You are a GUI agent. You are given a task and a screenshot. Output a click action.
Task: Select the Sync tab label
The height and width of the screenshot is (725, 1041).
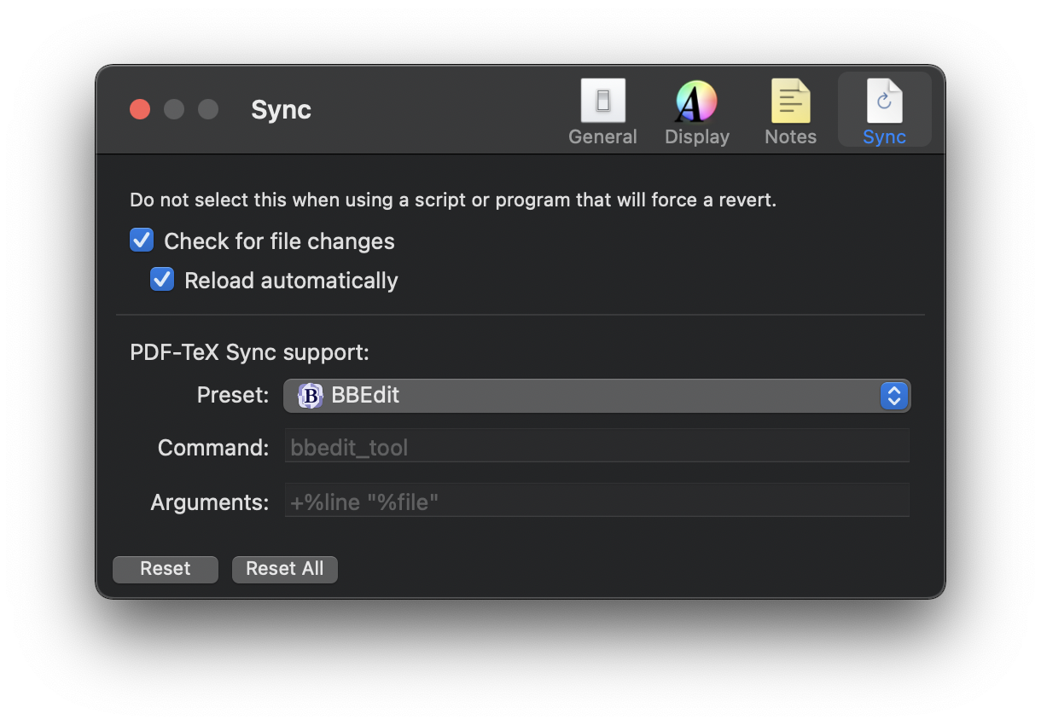coord(884,137)
